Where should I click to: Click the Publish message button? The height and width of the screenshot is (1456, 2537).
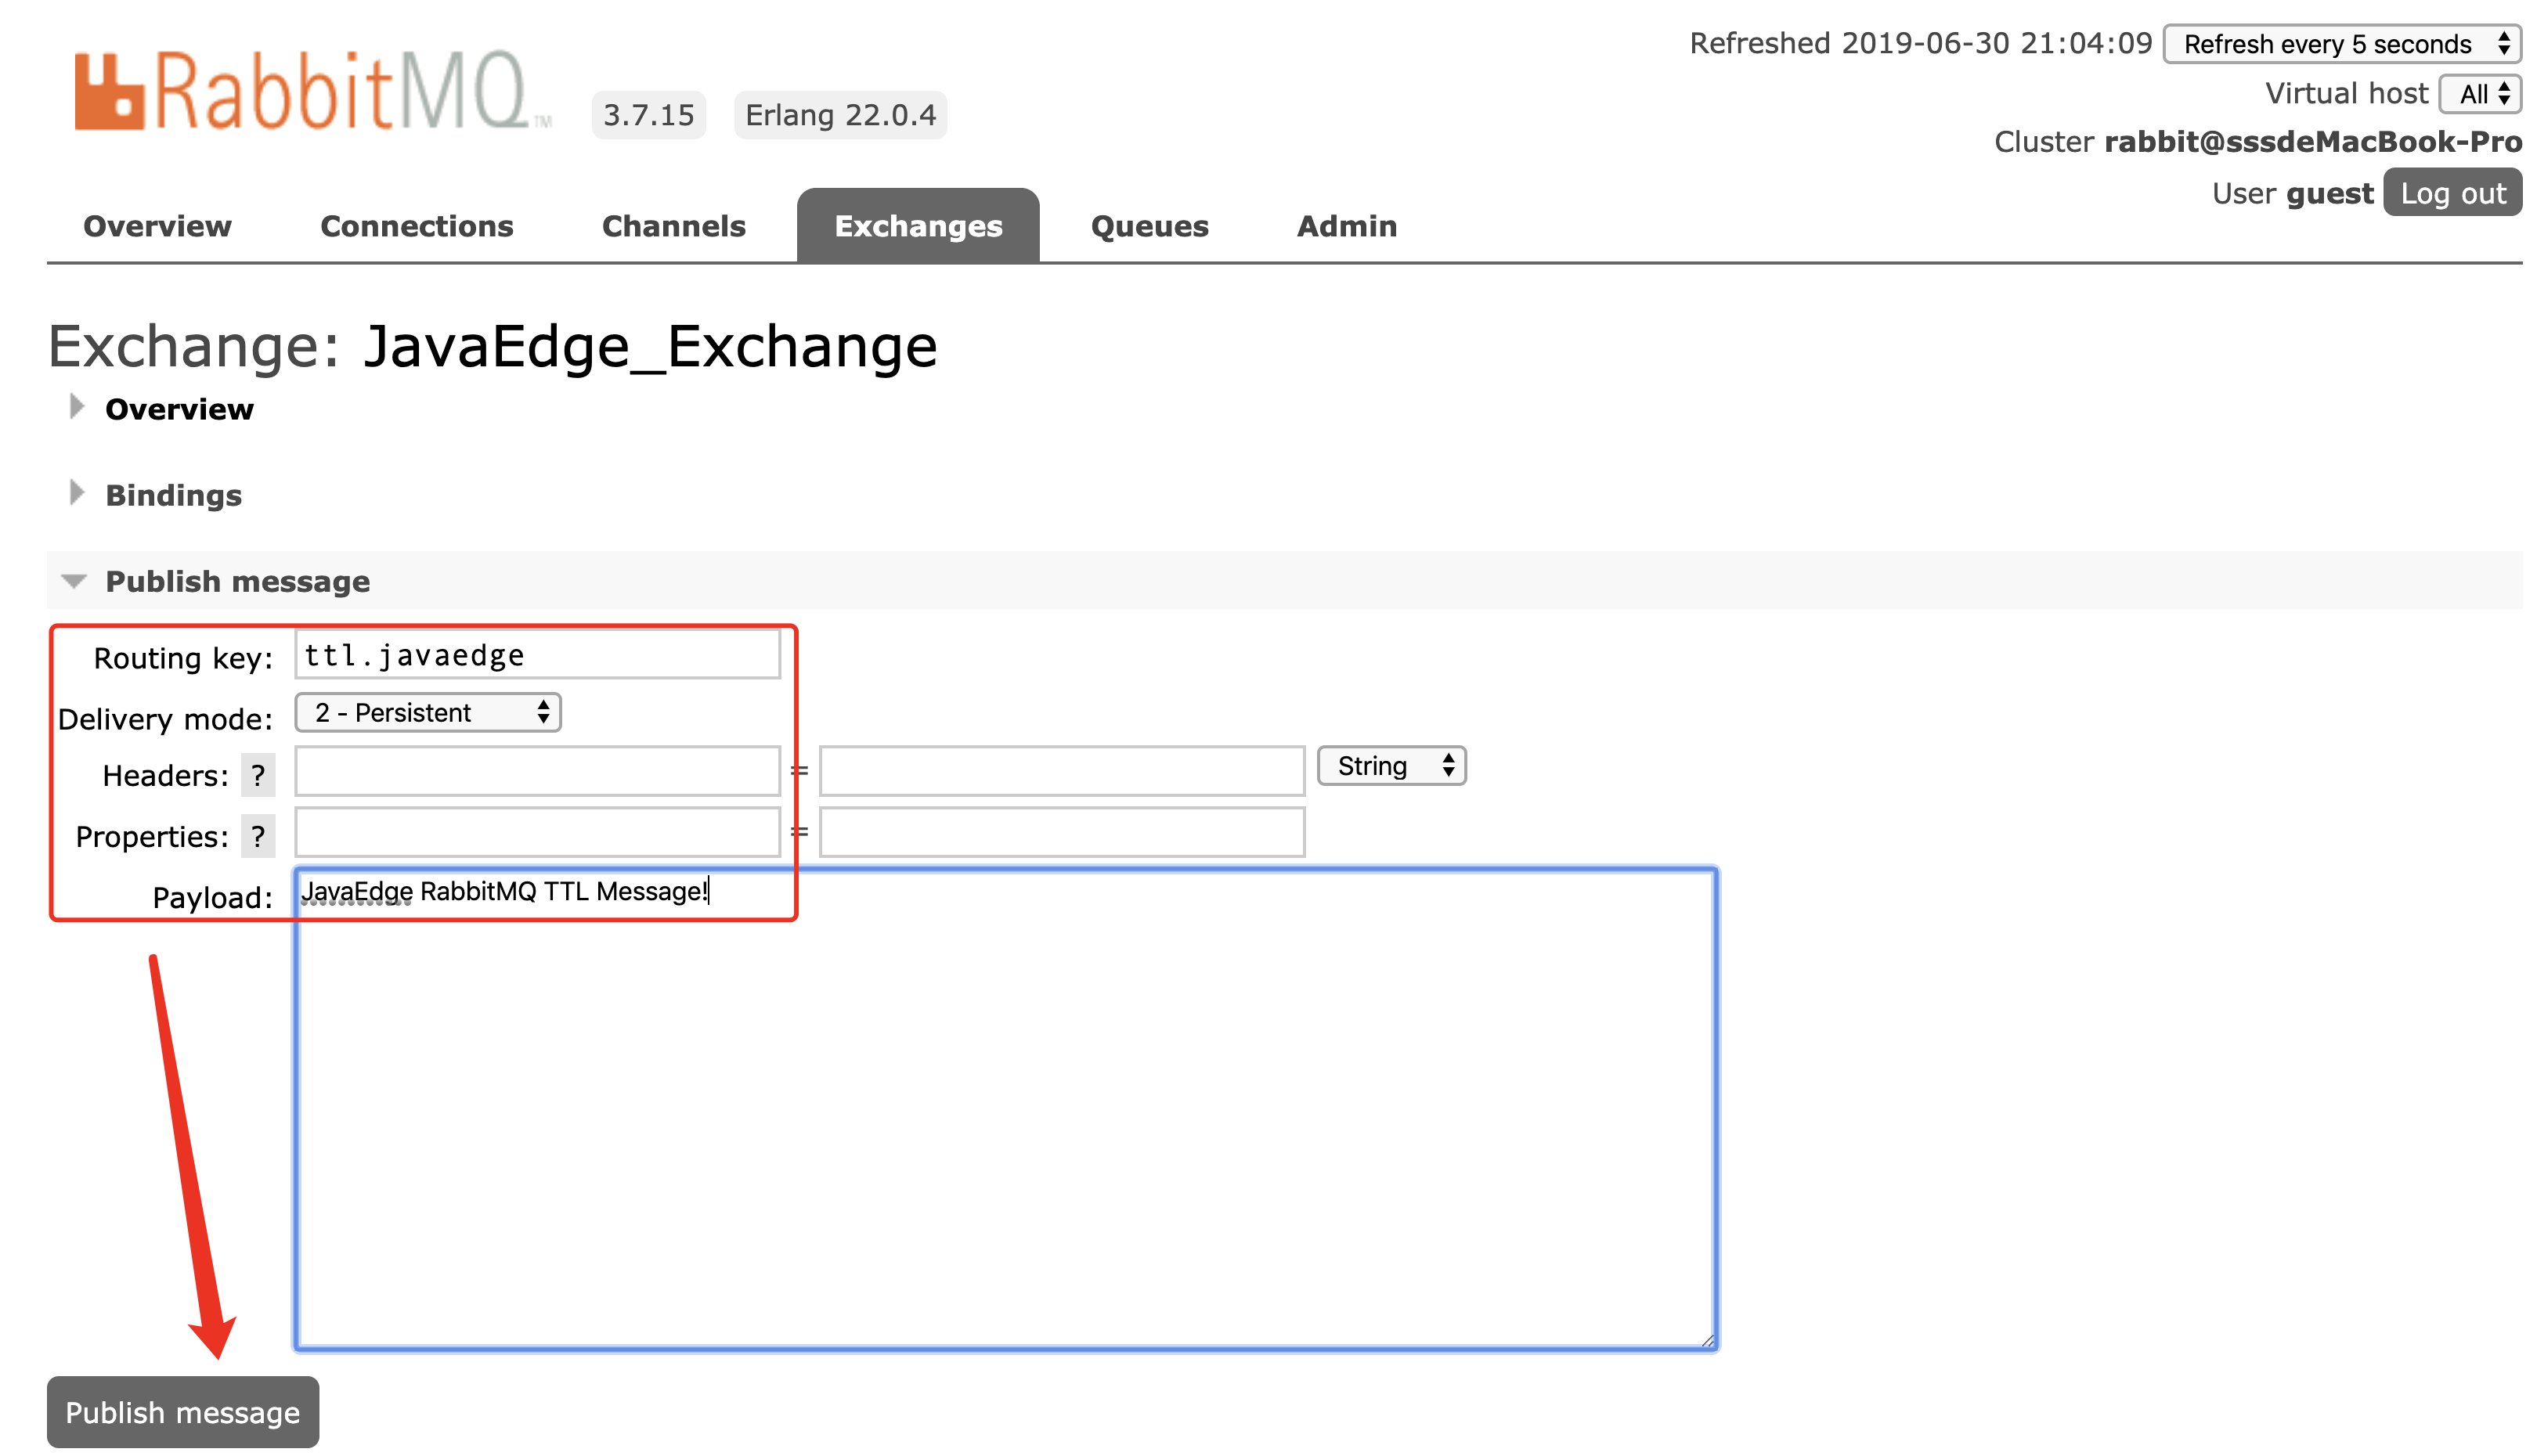pyautogui.click(x=182, y=1411)
